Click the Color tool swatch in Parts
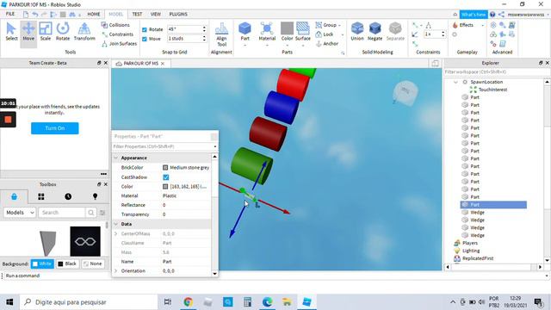Image resolution: width=551 pixels, height=310 pixels. tap(287, 28)
